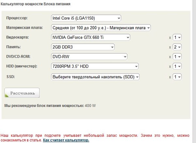196x143 pixels.
Task: Open the SSD твердотельный накопитель dropdown
Action: point(95,77)
